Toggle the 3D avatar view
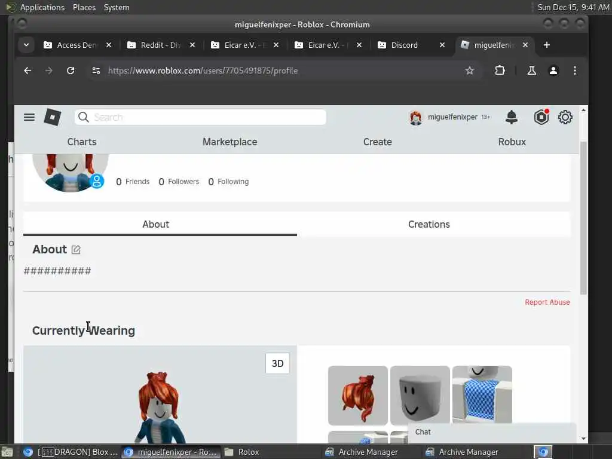The width and height of the screenshot is (612, 459). (x=277, y=364)
